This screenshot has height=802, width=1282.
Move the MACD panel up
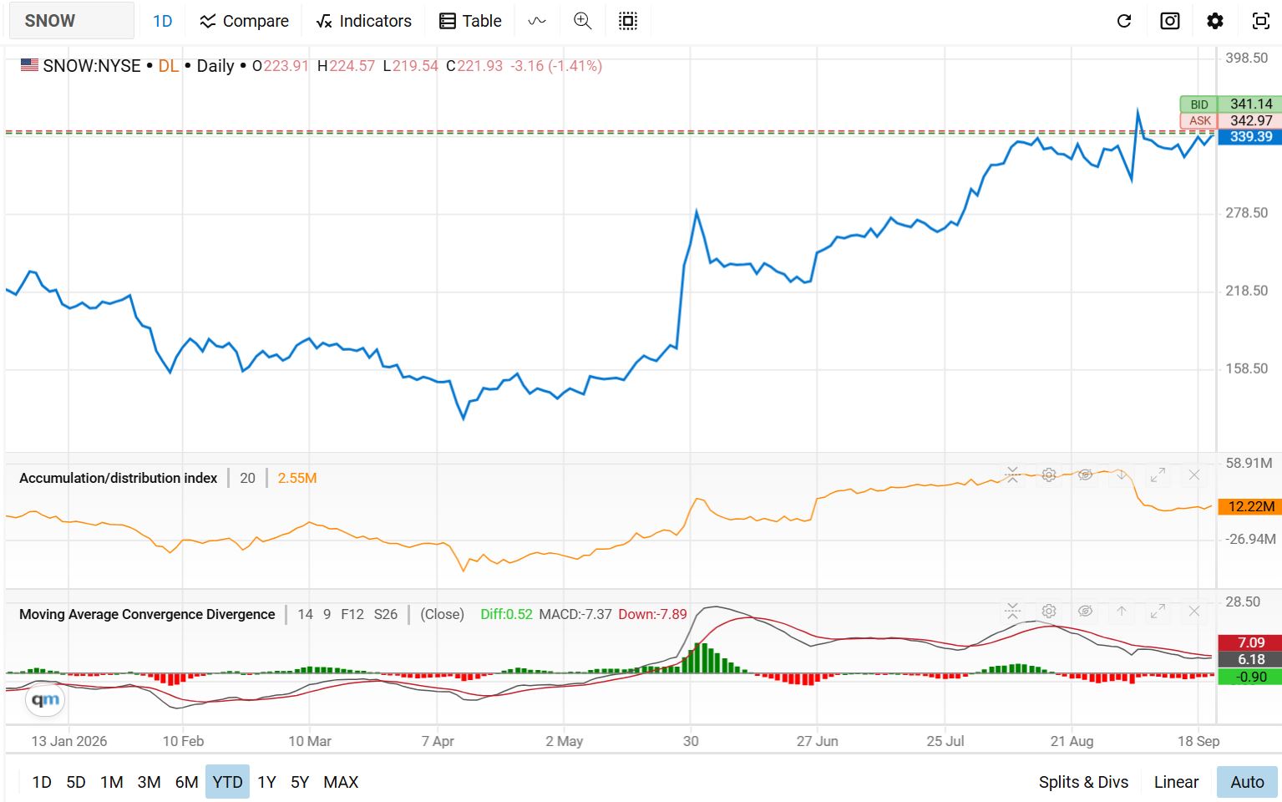pos(1122,612)
